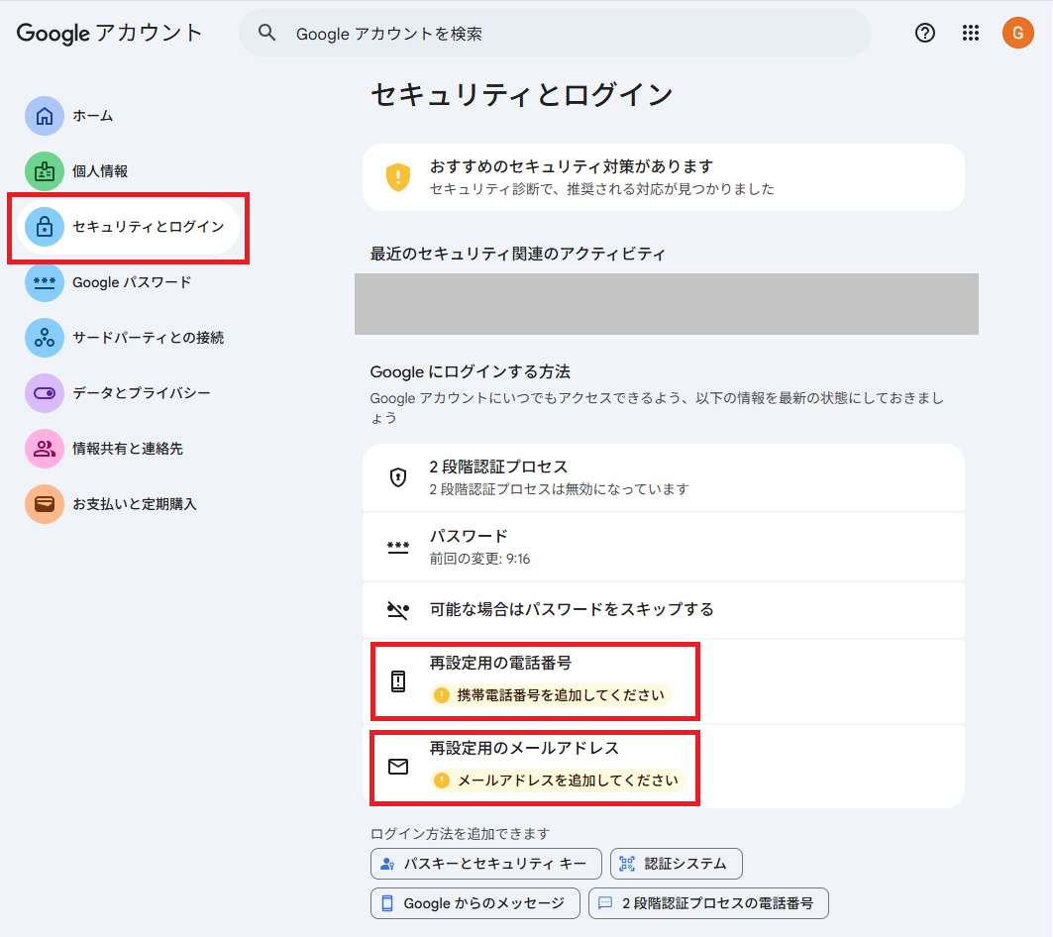This screenshot has width=1053, height=937.
Task: Click the ホーム house icon in sidebar
Action: pos(45,116)
